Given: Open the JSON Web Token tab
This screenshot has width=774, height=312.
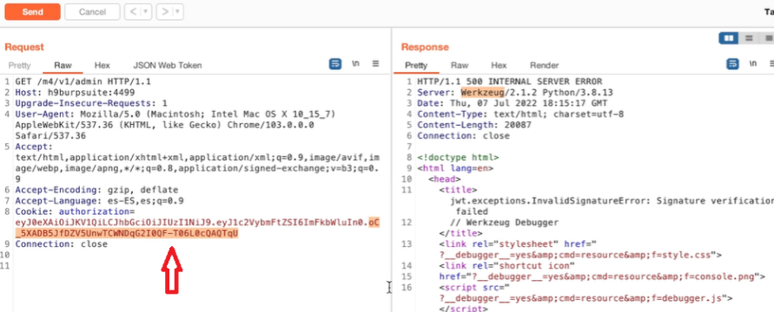Looking at the screenshot, I should 168,65.
